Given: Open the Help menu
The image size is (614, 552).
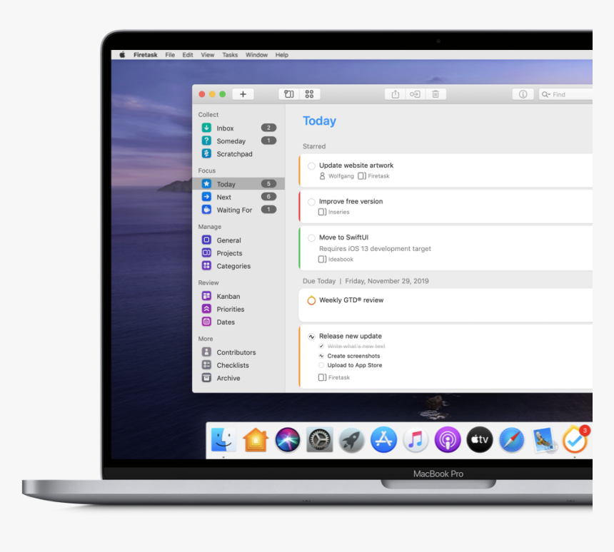Looking at the screenshot, I should pos(281,55).
